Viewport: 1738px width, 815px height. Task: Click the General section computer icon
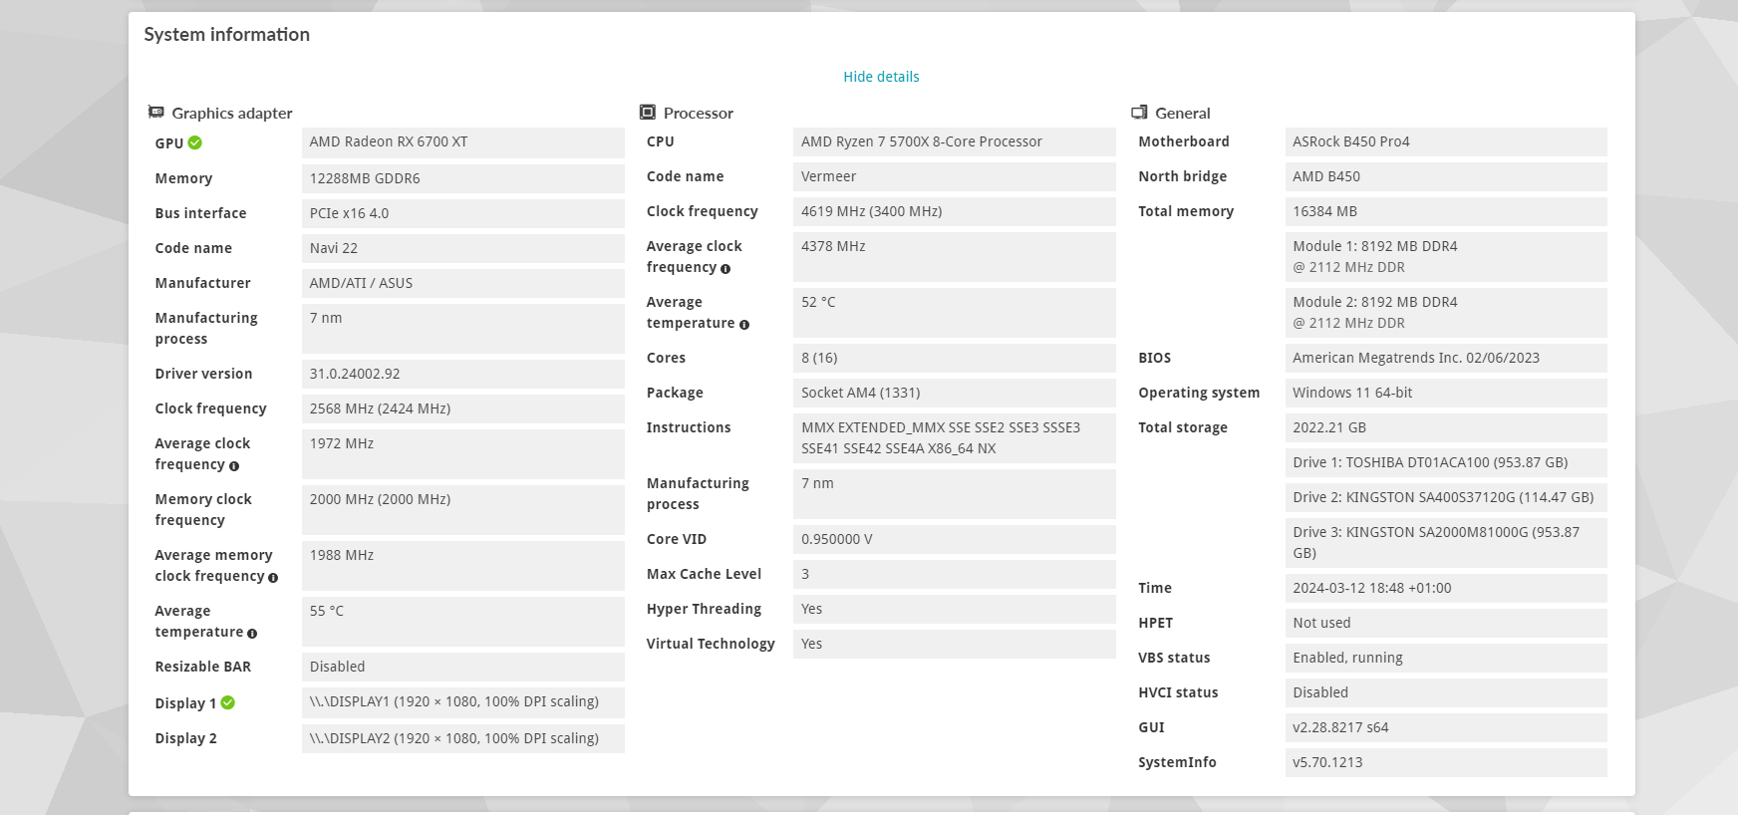pos(1139,113)
